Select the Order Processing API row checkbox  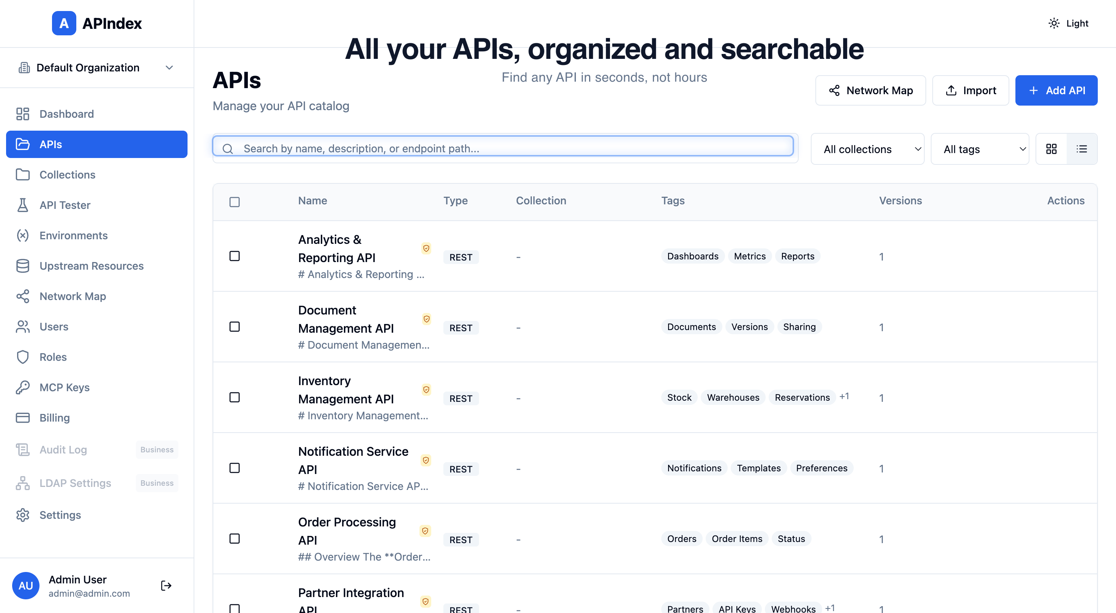(234, 539)
